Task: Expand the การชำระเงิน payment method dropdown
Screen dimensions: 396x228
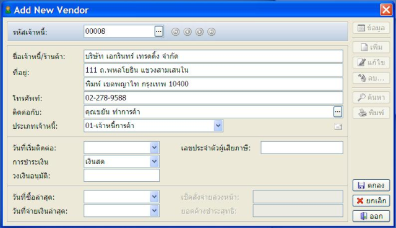Action: coord(154,161)
